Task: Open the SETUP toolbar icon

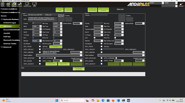Action: click(14, 5)
